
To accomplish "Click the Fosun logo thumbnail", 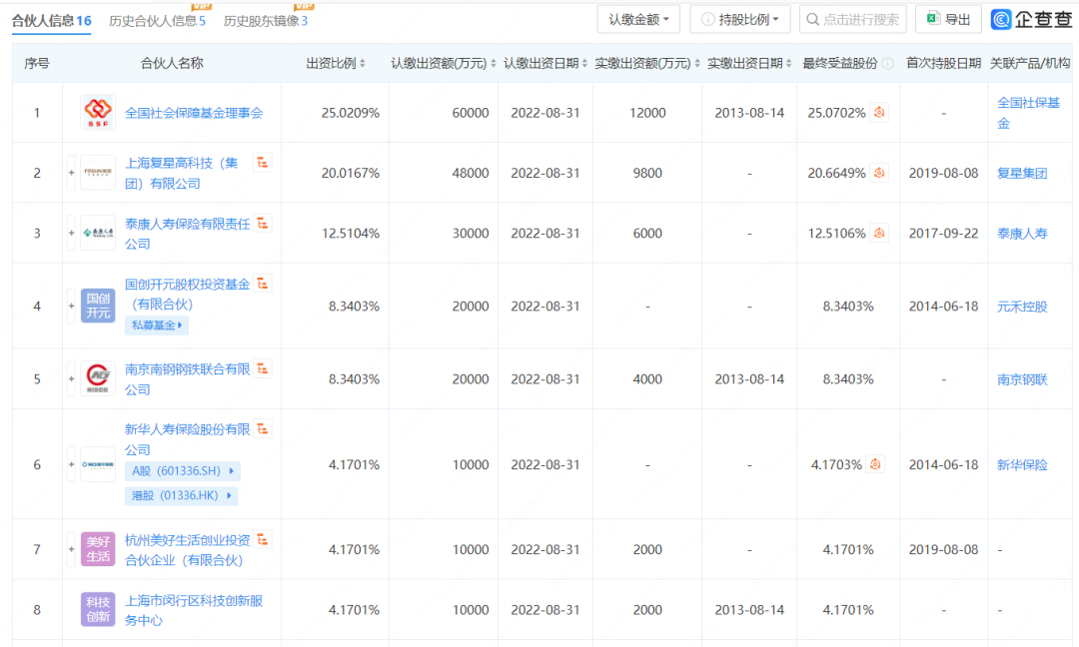I will (98, 173).
